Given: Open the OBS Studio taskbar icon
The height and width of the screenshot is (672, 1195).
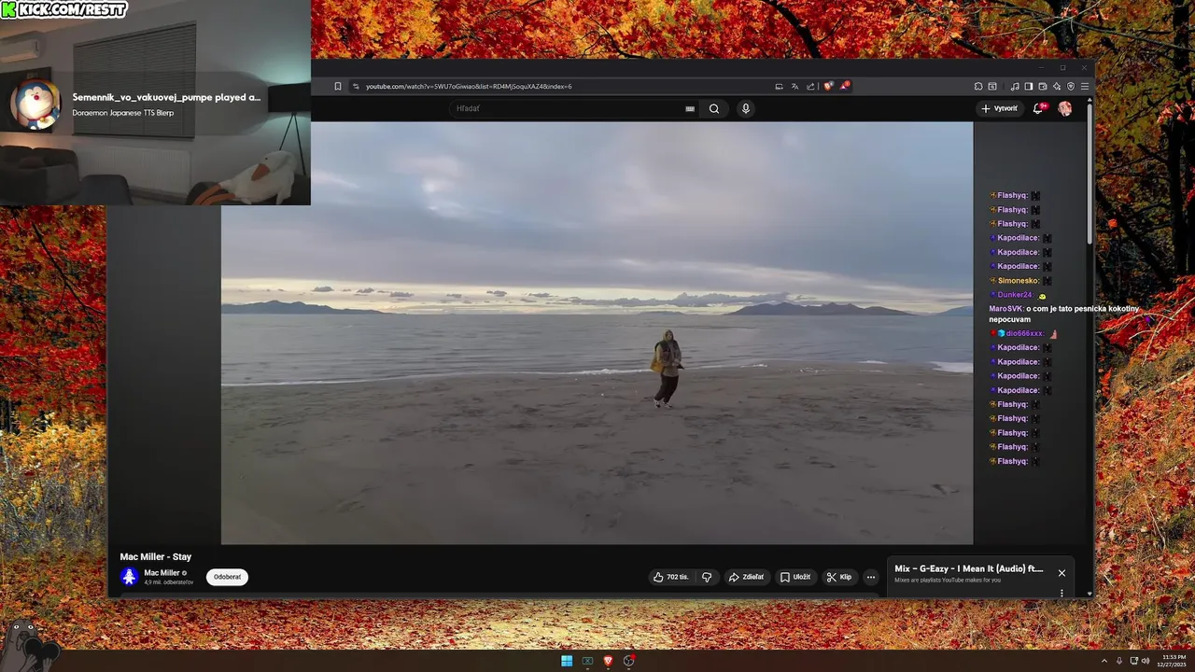Looking at the screenshot, I should (629, 661).
